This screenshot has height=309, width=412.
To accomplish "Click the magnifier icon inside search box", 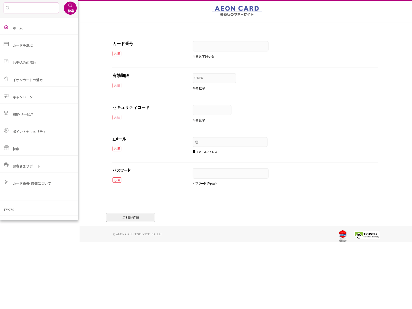I will (8, 8).
